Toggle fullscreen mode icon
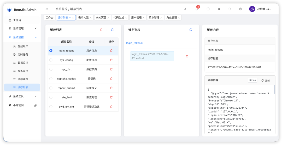Viewport: 282px width, 145px height. 219,9
